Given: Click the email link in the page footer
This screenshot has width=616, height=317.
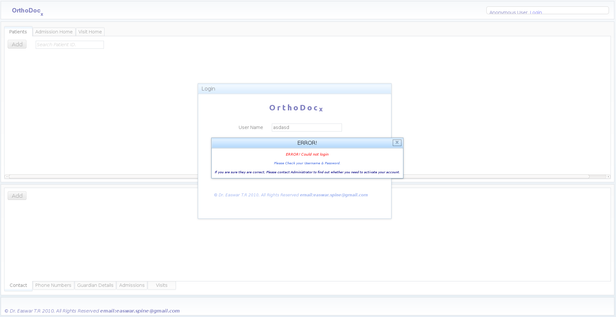Looking at the screenshot, I should pyautogui.click(x=140, y=311).
